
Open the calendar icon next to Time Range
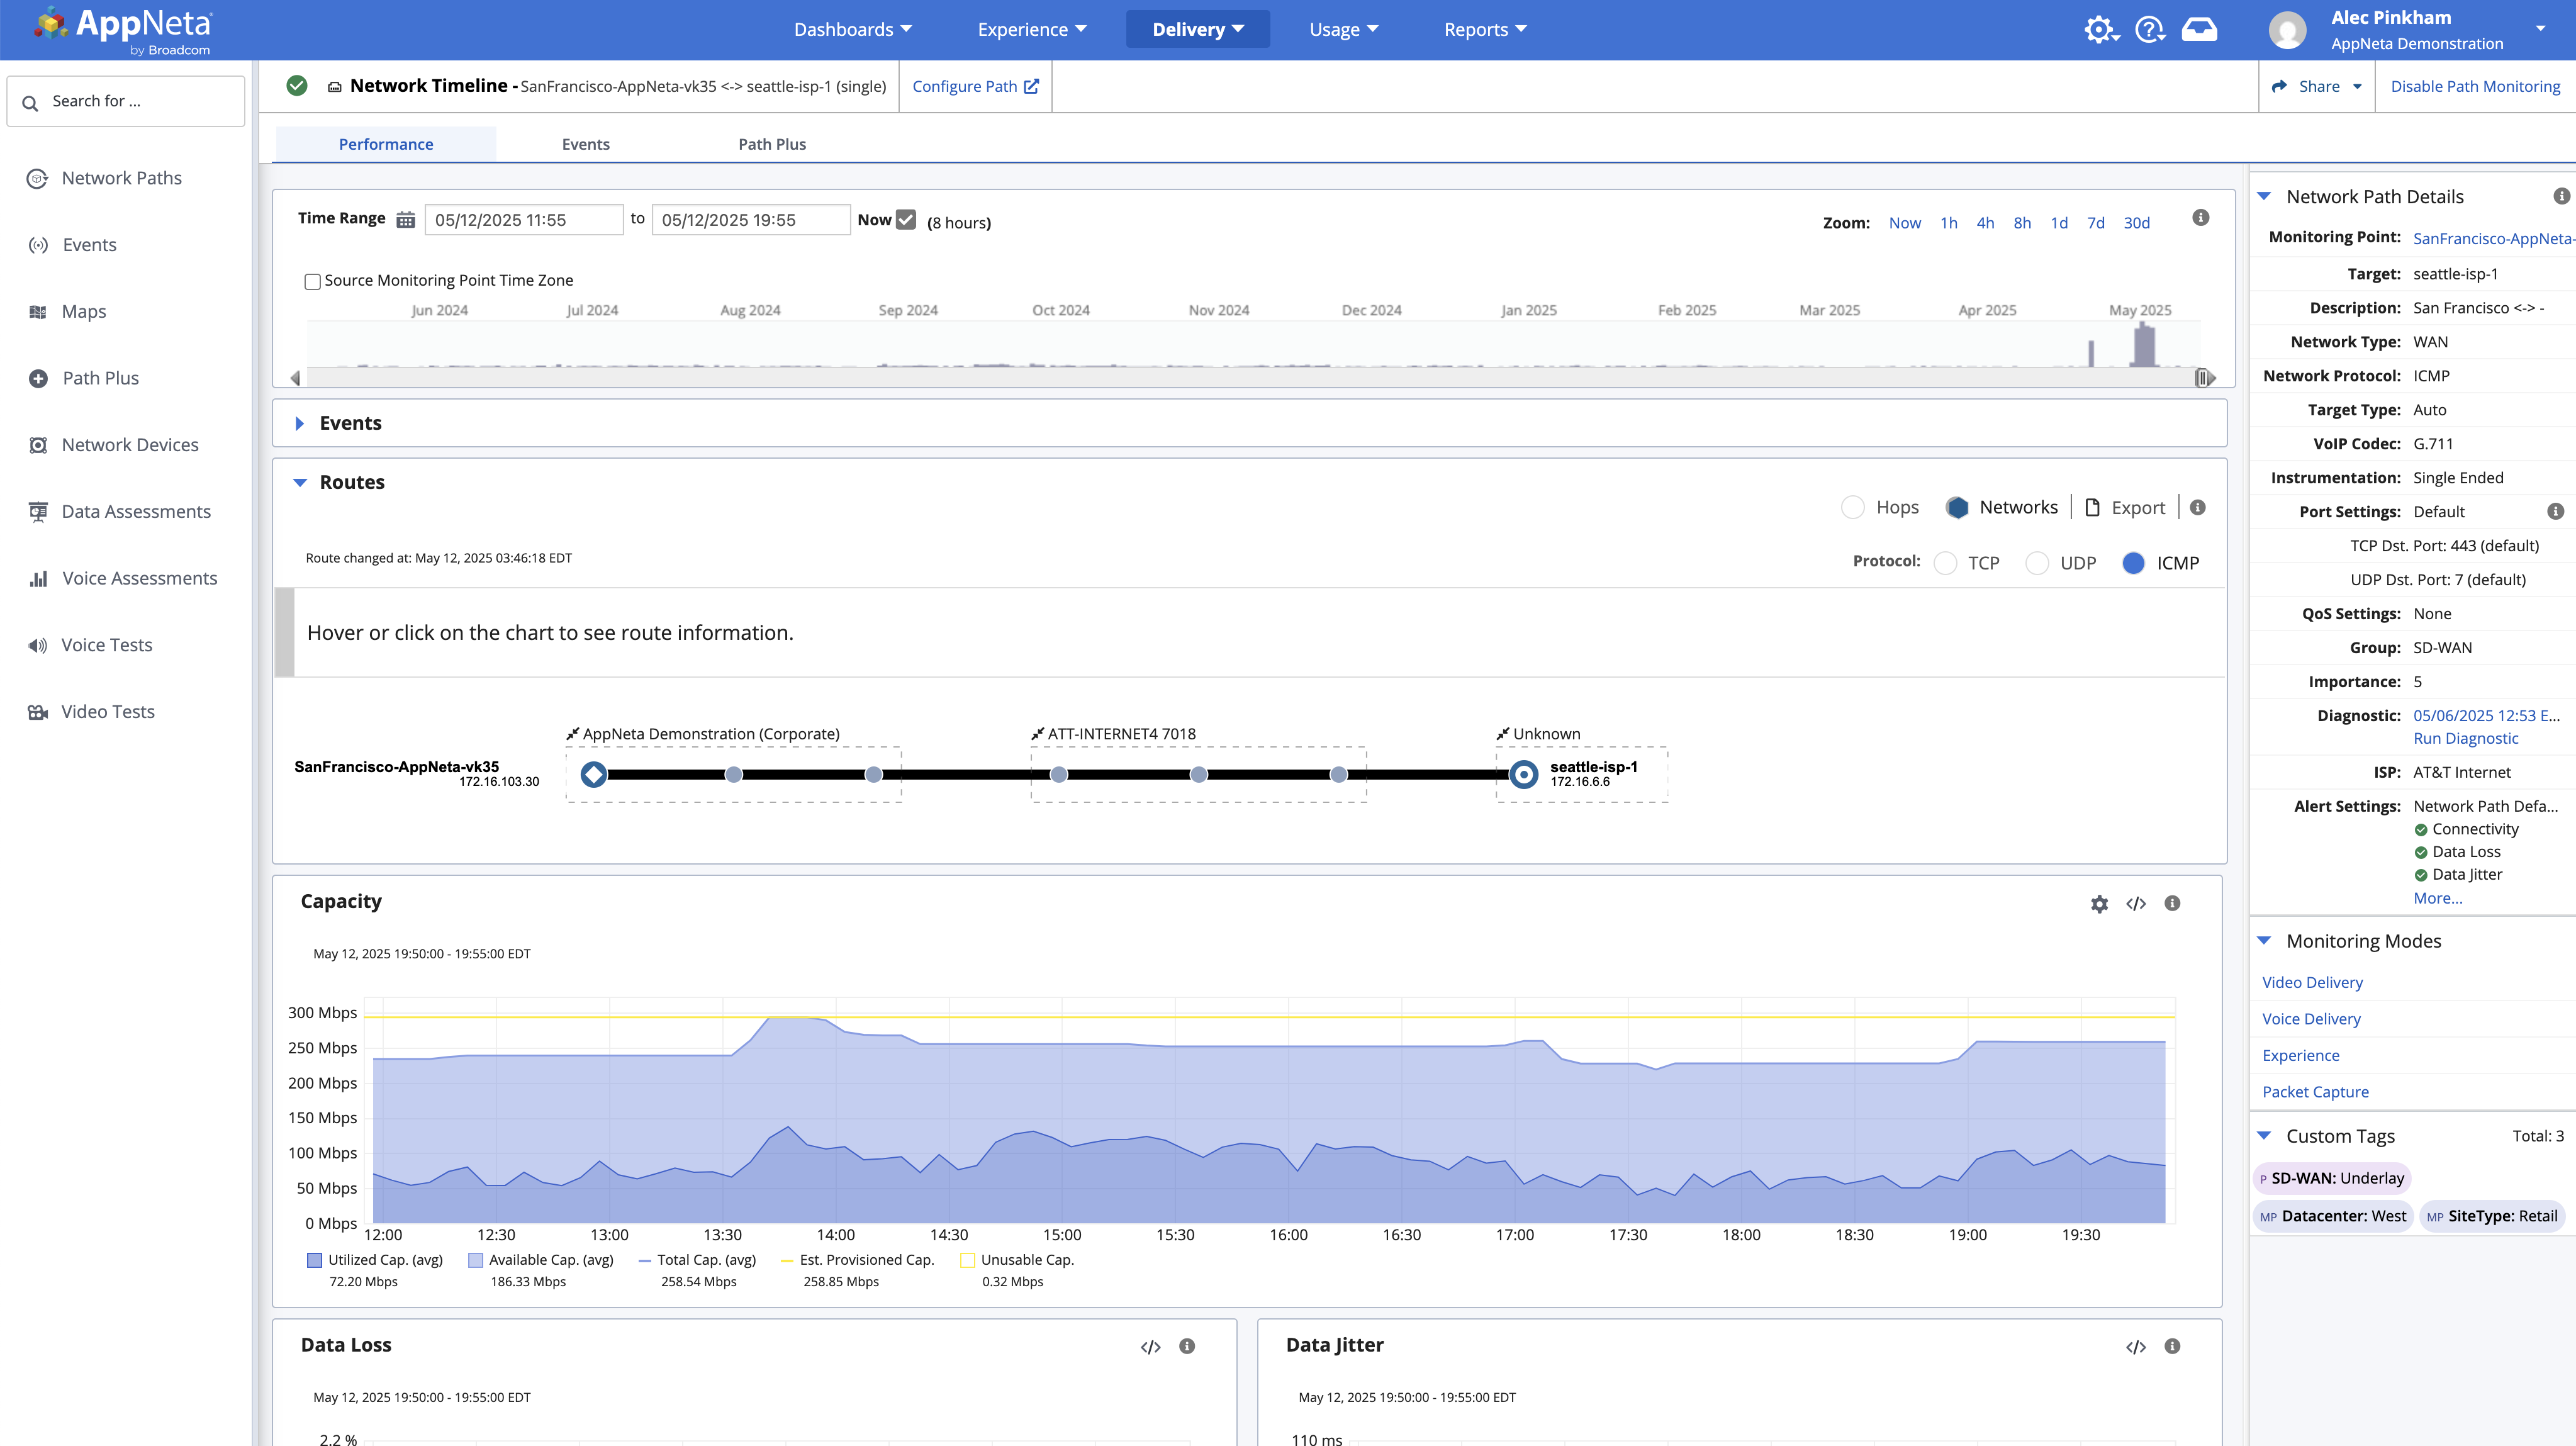405,220
